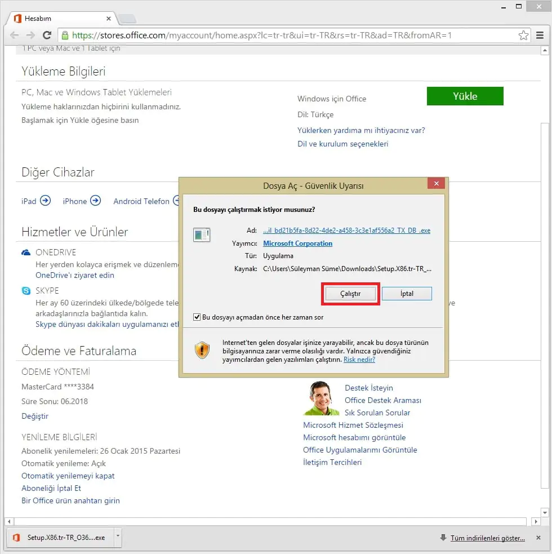This screenshot has width=552, height=554.
Task: Click the vertical scrollbar up arrow
Action: [545, 51]
